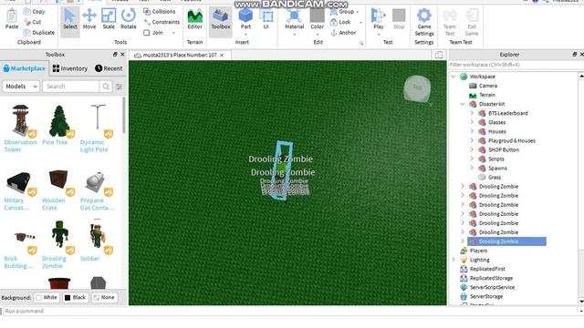
Task: Click the view selector cube in viewport
Action: [418, 88]
